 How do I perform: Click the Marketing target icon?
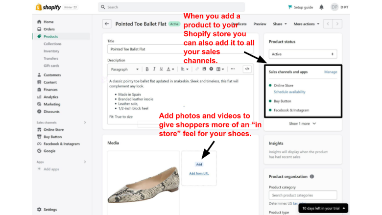pyautogui.click(x=39, y=104)
